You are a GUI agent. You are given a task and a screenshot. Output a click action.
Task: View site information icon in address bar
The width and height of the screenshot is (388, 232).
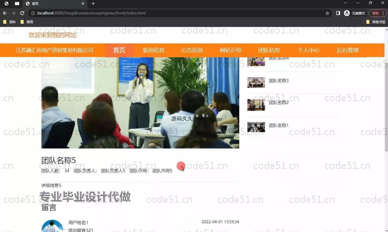click(x=33, y=13)
